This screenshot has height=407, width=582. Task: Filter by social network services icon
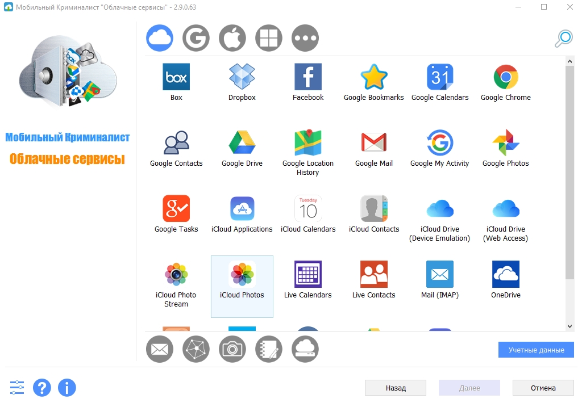tap(196, 349)
